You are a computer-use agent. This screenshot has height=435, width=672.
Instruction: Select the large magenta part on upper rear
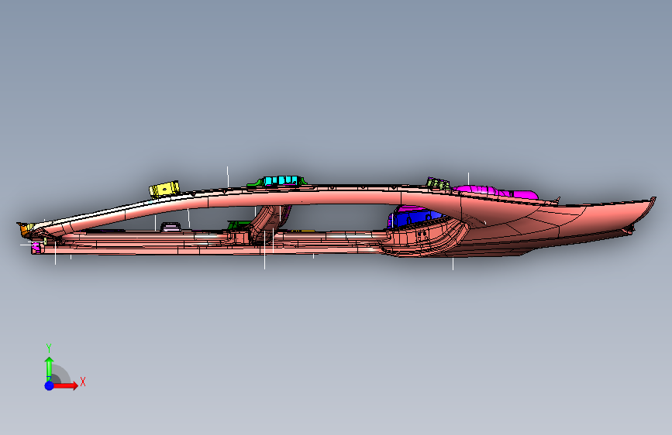pyautogui.click(x=497, y=192)
